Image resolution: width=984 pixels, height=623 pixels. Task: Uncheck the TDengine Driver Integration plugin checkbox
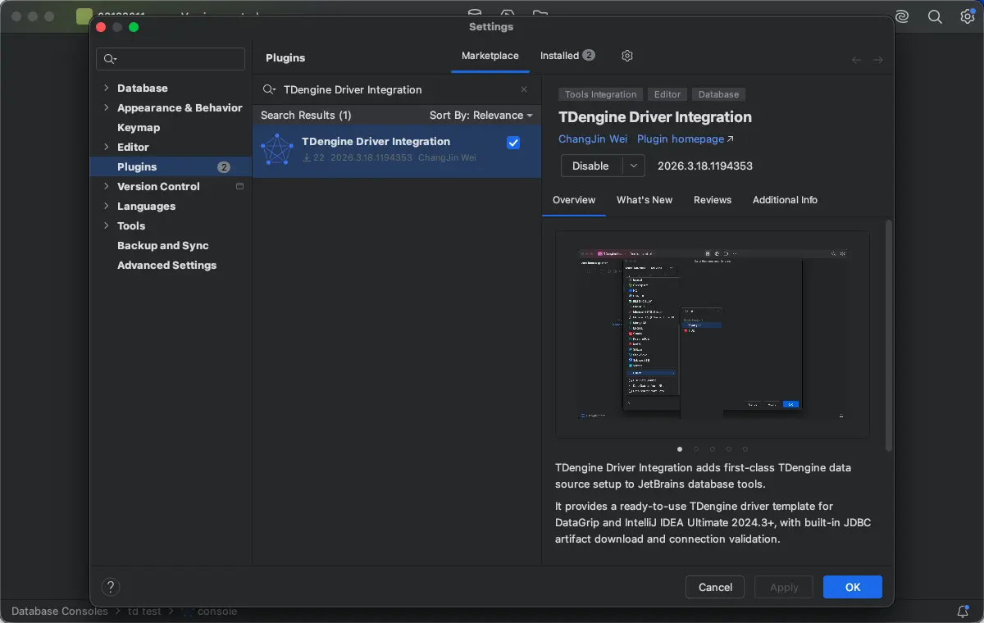pos(513,143)
